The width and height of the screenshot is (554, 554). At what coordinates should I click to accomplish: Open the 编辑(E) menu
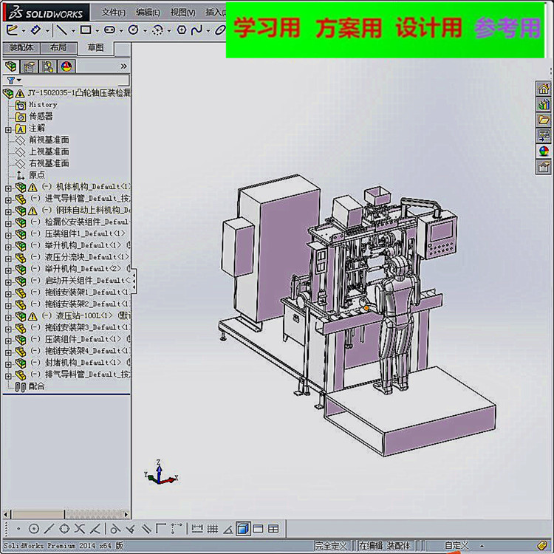click(148, 13)
